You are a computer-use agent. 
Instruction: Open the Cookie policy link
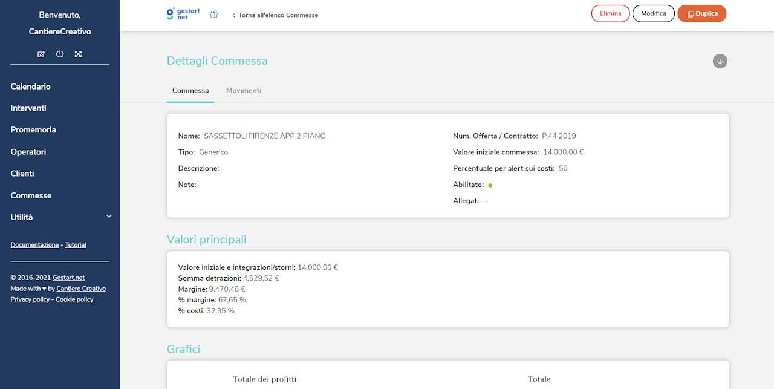point(74,299)
